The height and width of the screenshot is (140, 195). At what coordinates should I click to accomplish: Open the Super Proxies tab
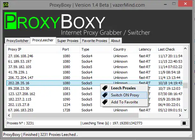click(68, 41)
